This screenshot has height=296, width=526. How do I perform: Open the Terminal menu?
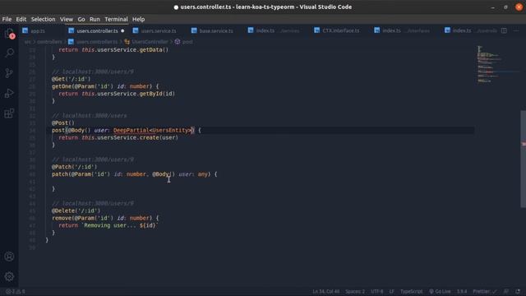click(116, 19)
